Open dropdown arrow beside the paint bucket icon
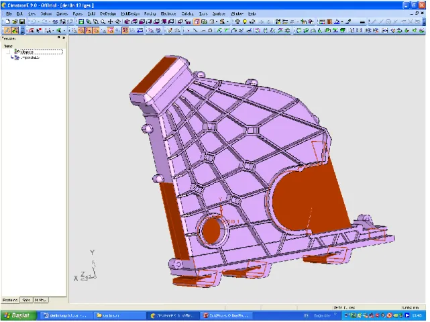The image size is (430, 322). pos(342,21)
